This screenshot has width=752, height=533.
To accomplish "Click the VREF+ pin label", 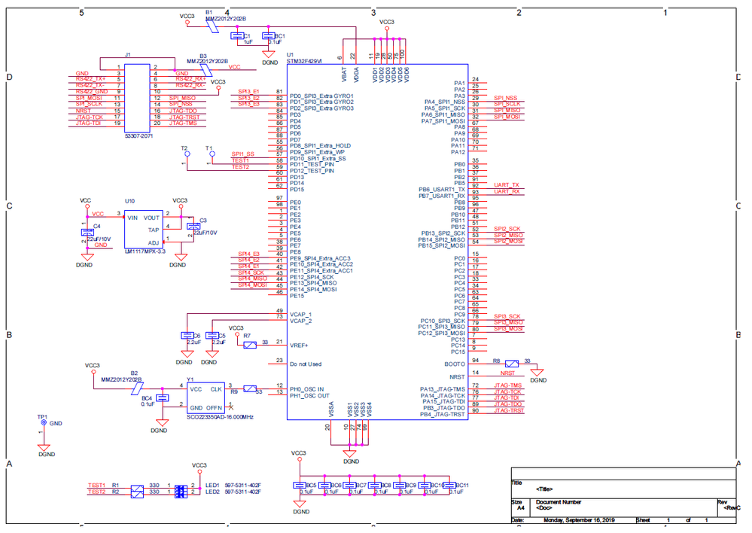I will tap(299, 346).
